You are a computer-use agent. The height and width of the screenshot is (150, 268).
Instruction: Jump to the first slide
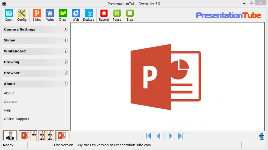(148, 136)
